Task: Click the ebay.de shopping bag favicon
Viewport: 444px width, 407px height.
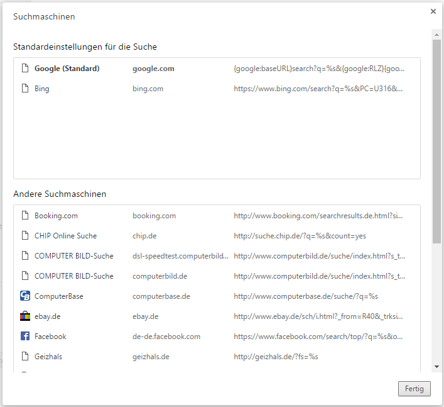Action: [25, 316]
